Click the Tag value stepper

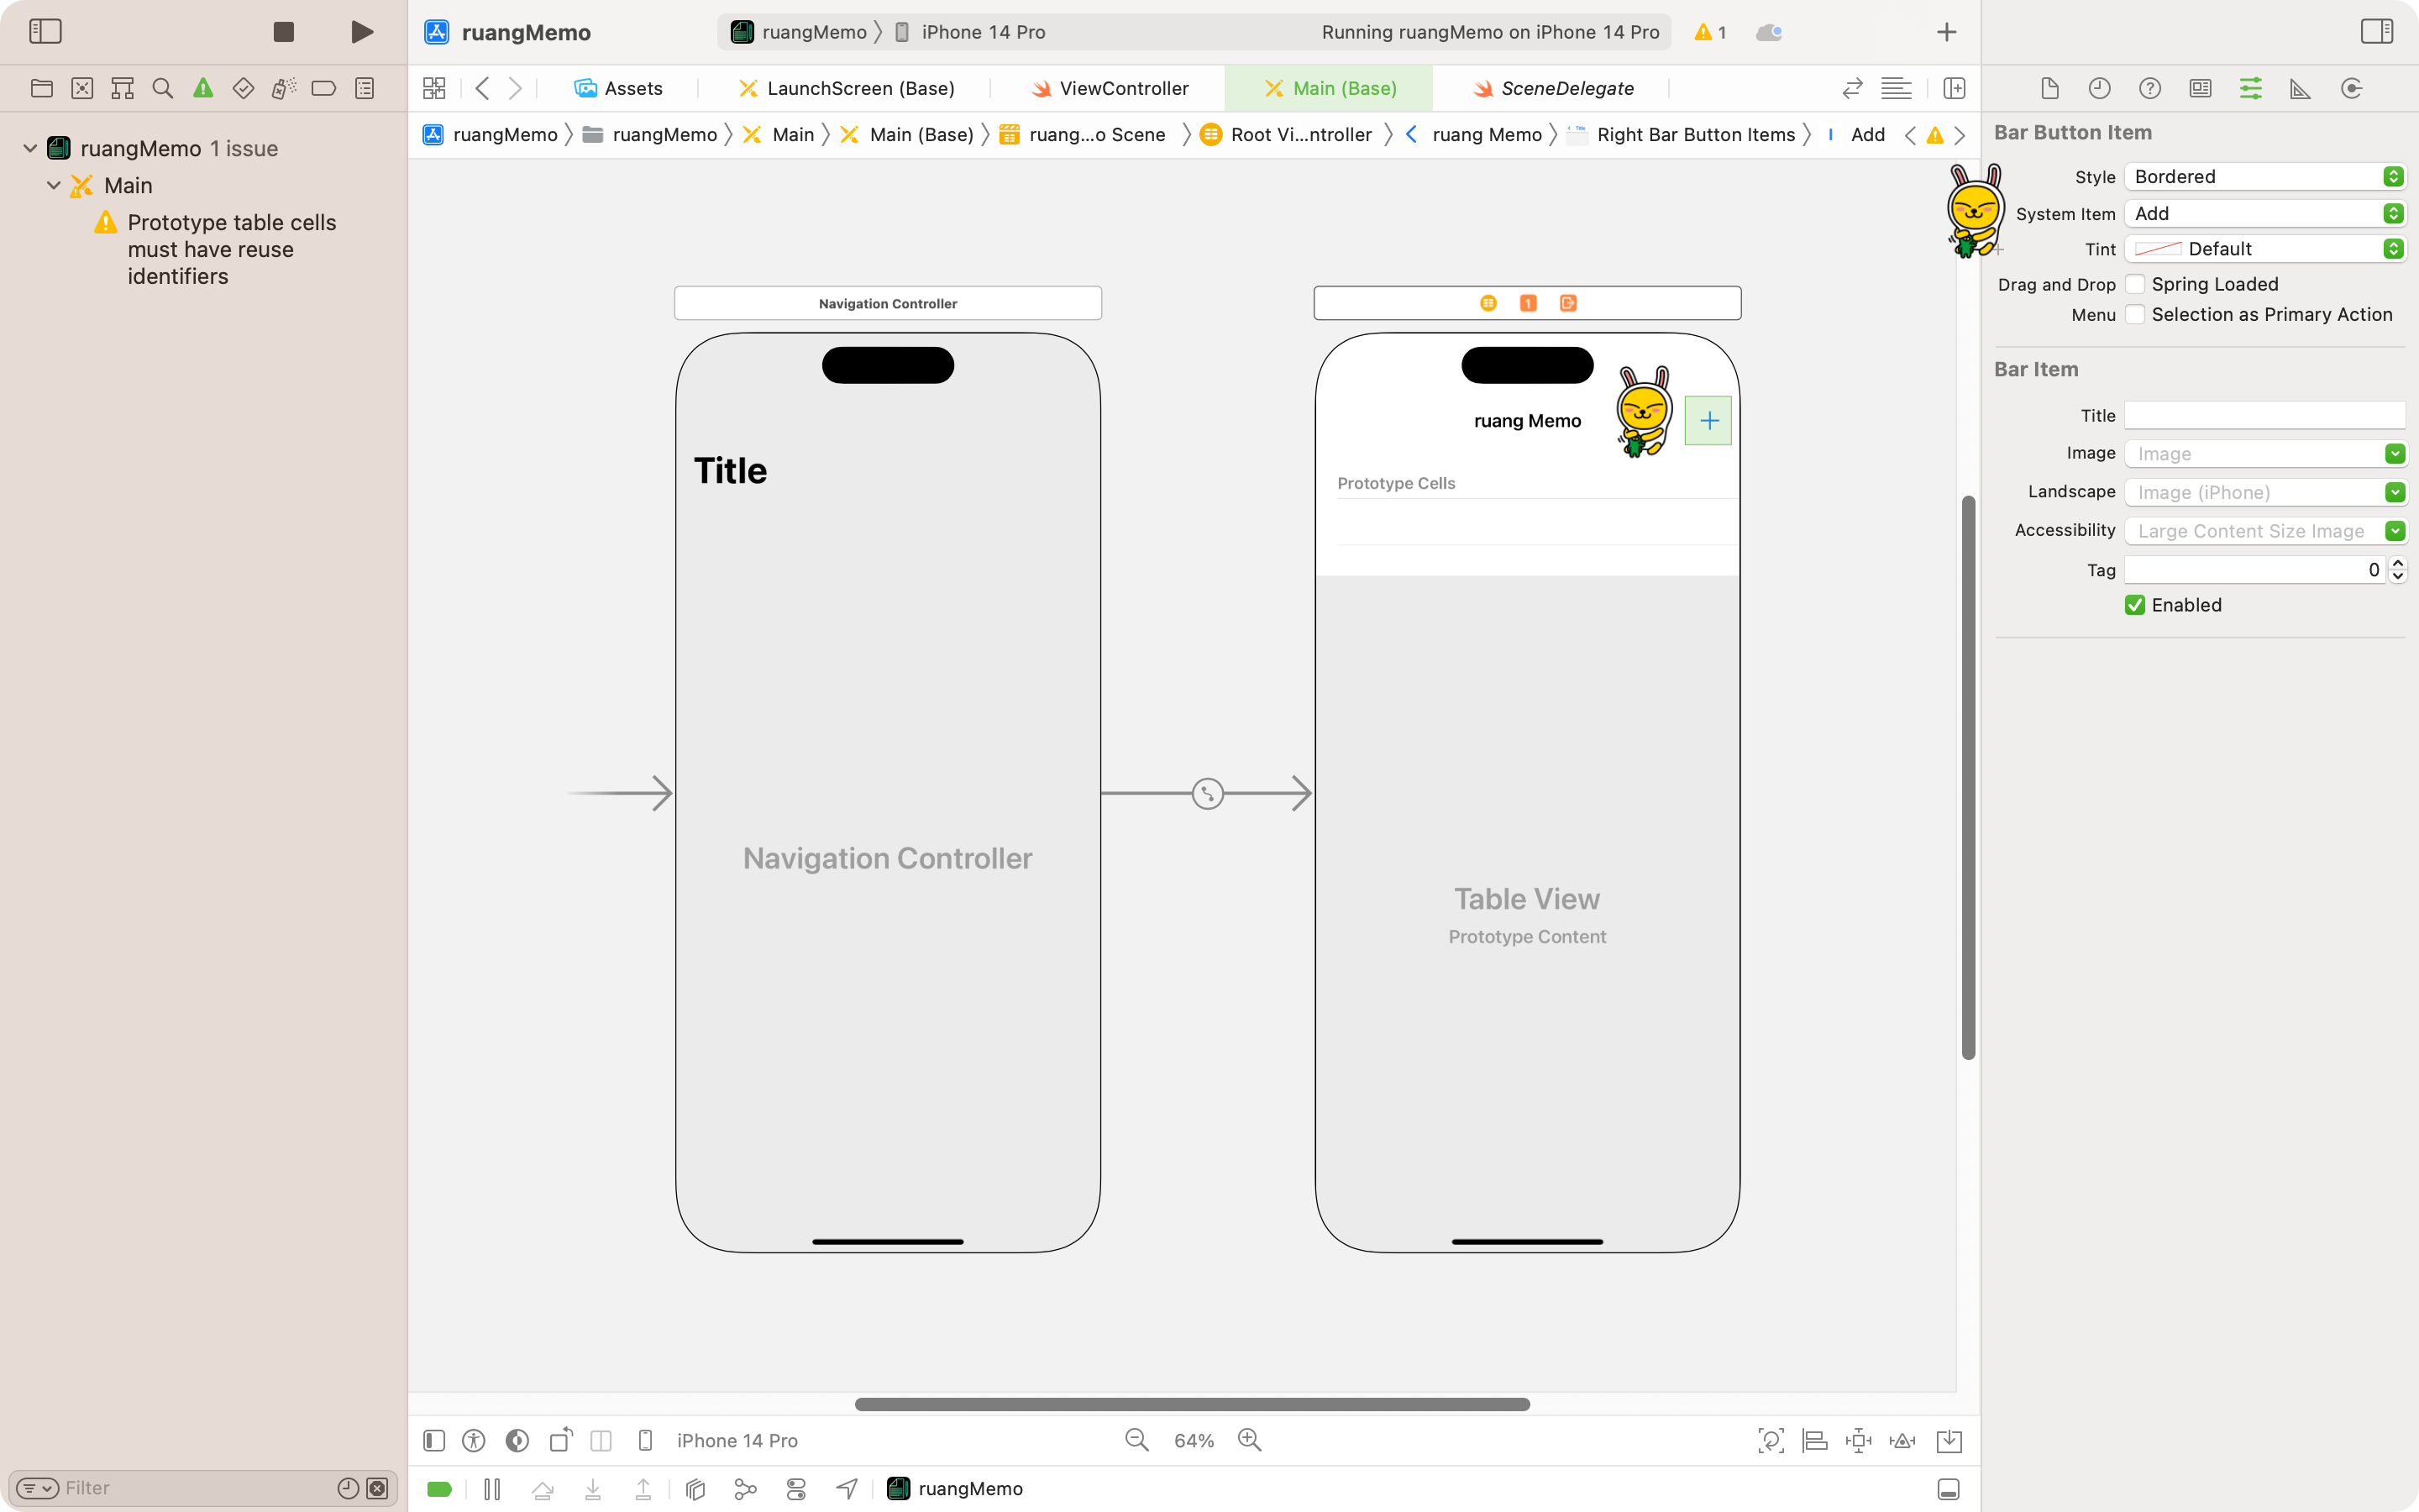point(2397,569)
